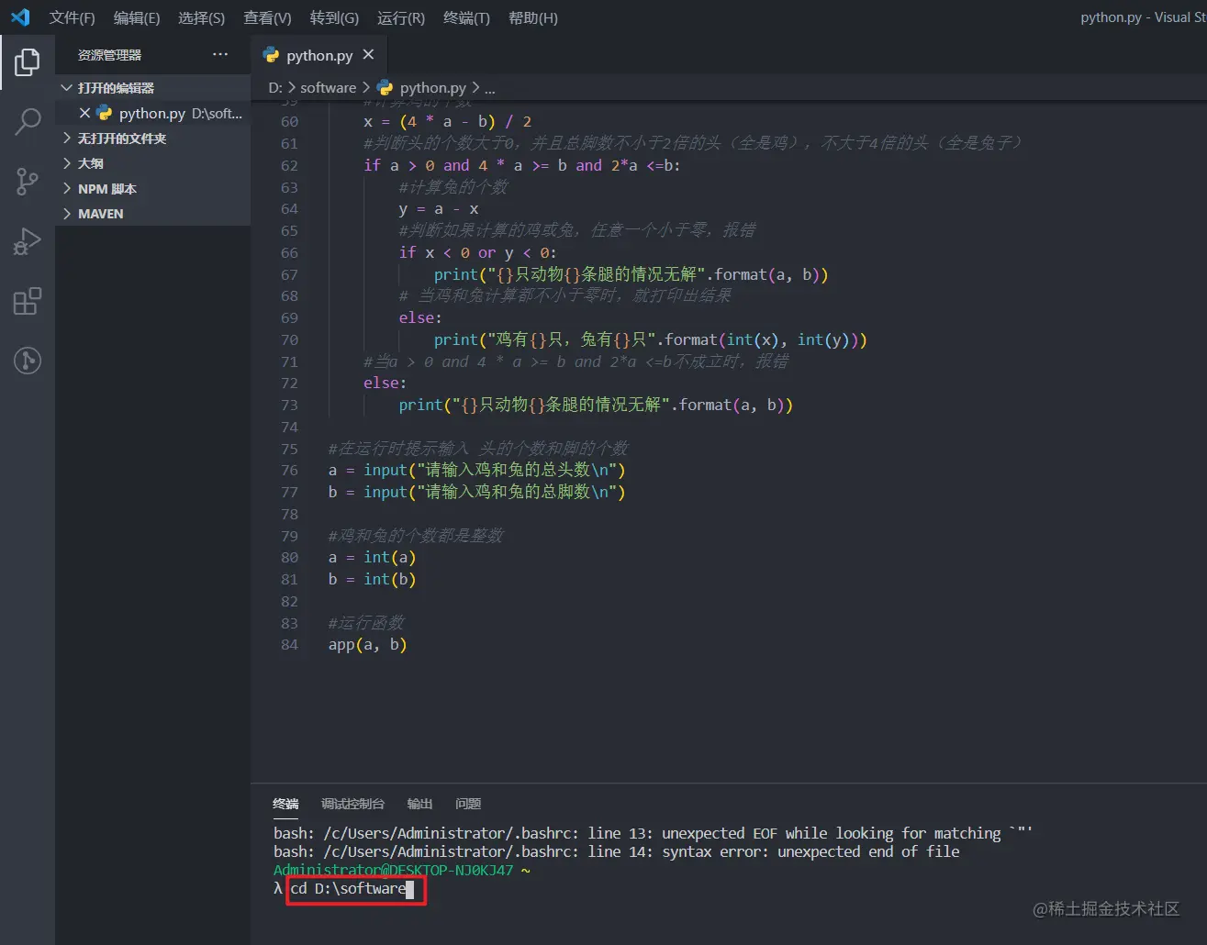1207x945 pixels.
Task: Collapse the 打开的编辑器 section
Action: point(152,88)
